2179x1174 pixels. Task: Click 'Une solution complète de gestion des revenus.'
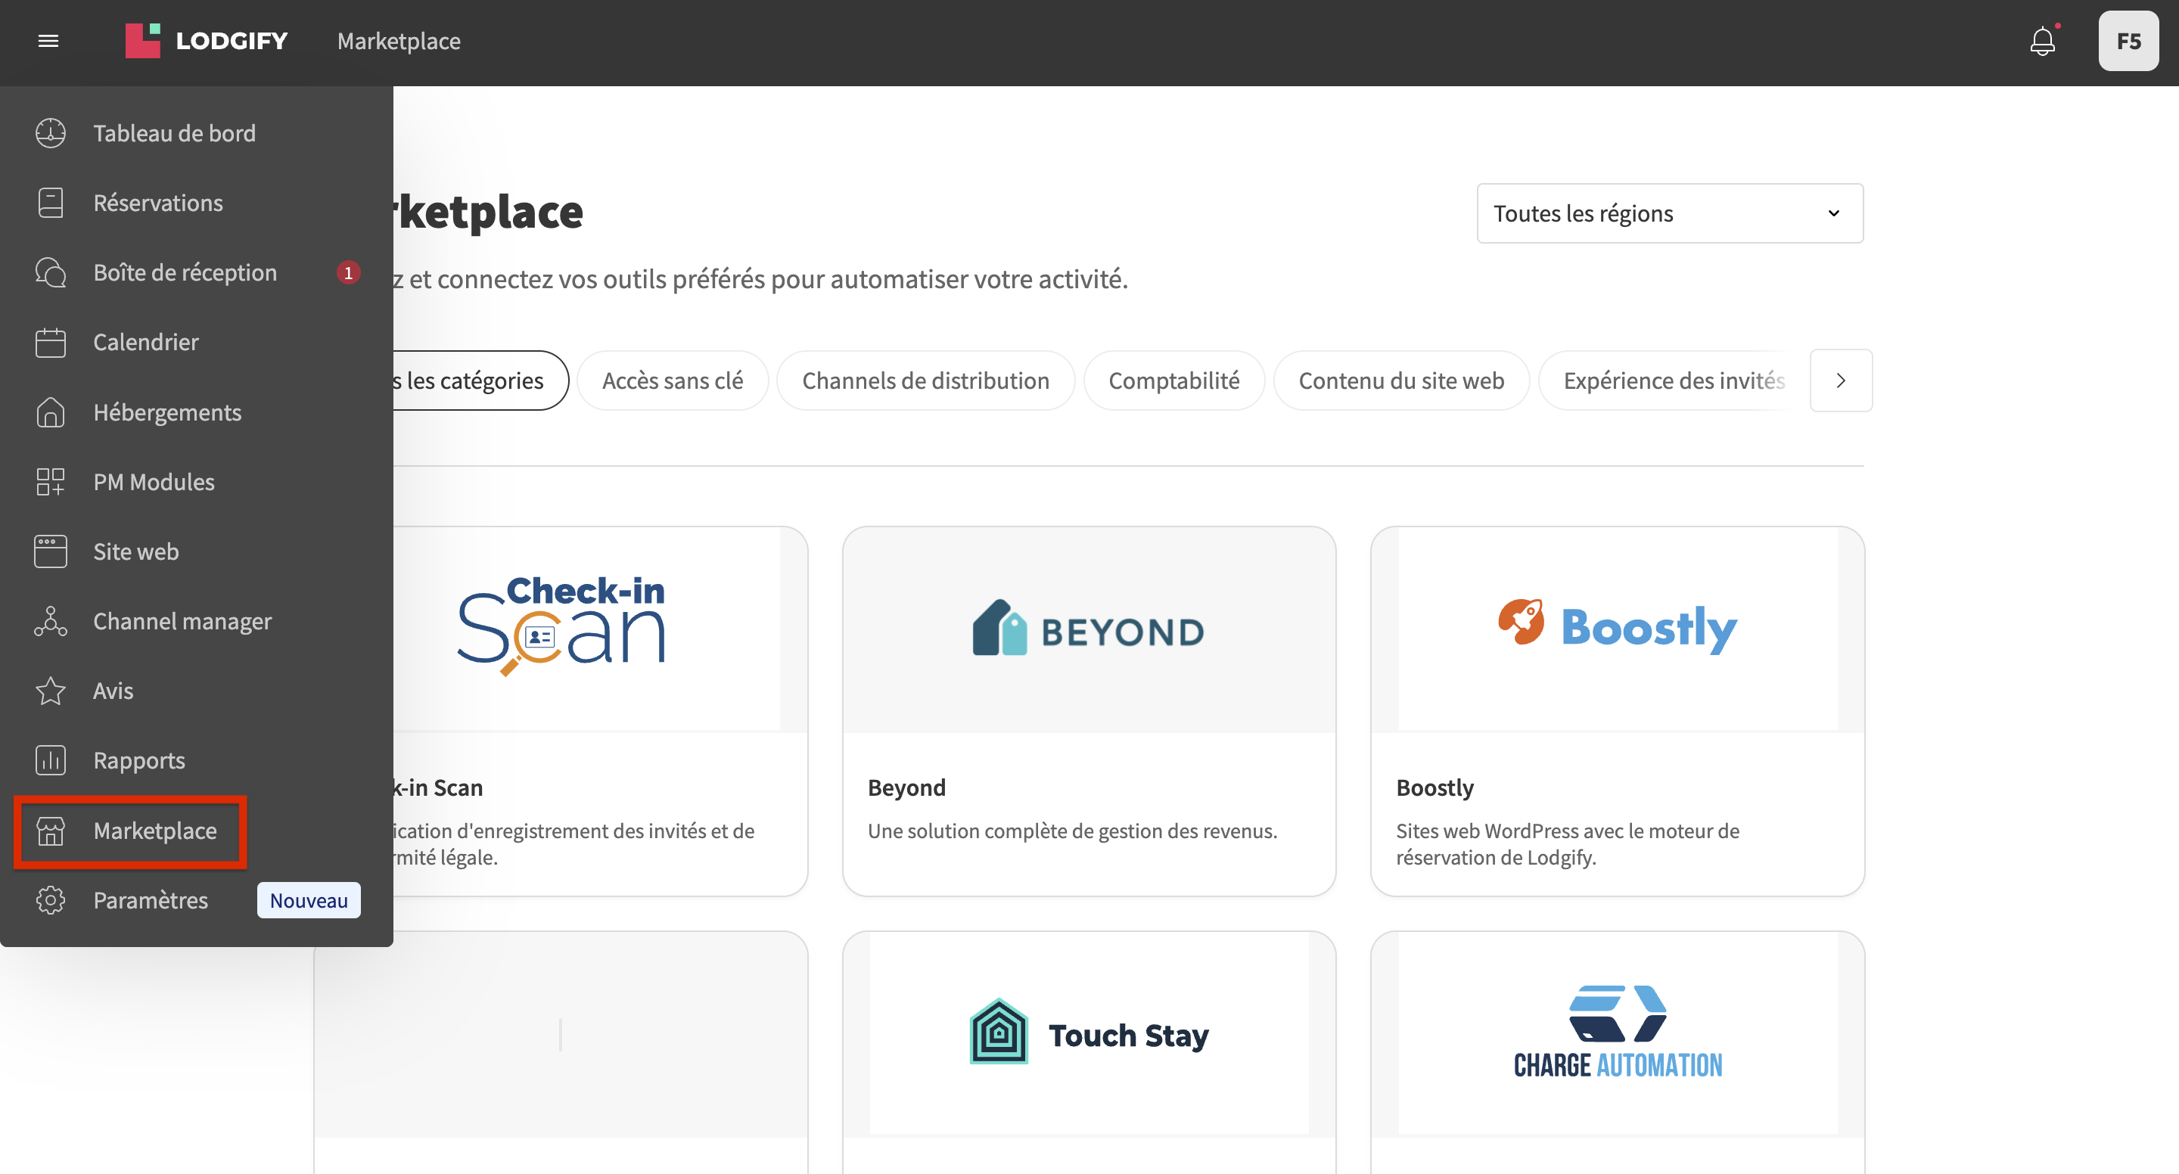pos(1072,831)
